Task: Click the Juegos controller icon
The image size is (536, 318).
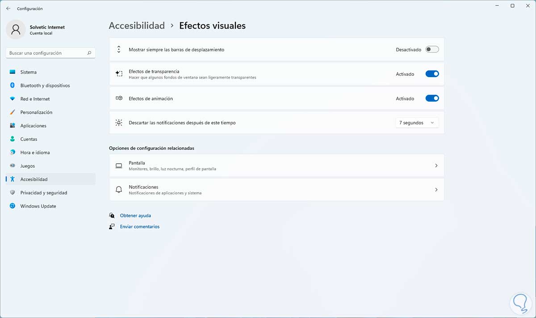Action: 13,166
